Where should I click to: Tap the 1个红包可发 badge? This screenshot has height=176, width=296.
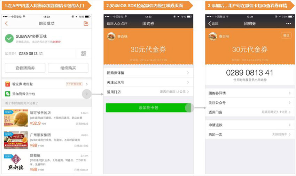click(x=74, y=84)
